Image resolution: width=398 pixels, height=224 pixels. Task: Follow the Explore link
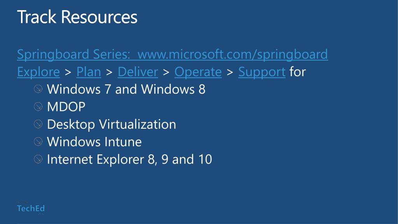tap(38, 72)
